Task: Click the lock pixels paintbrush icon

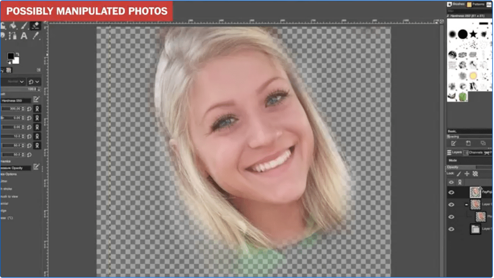Action: pyautogui.click(x=459, y=173)
